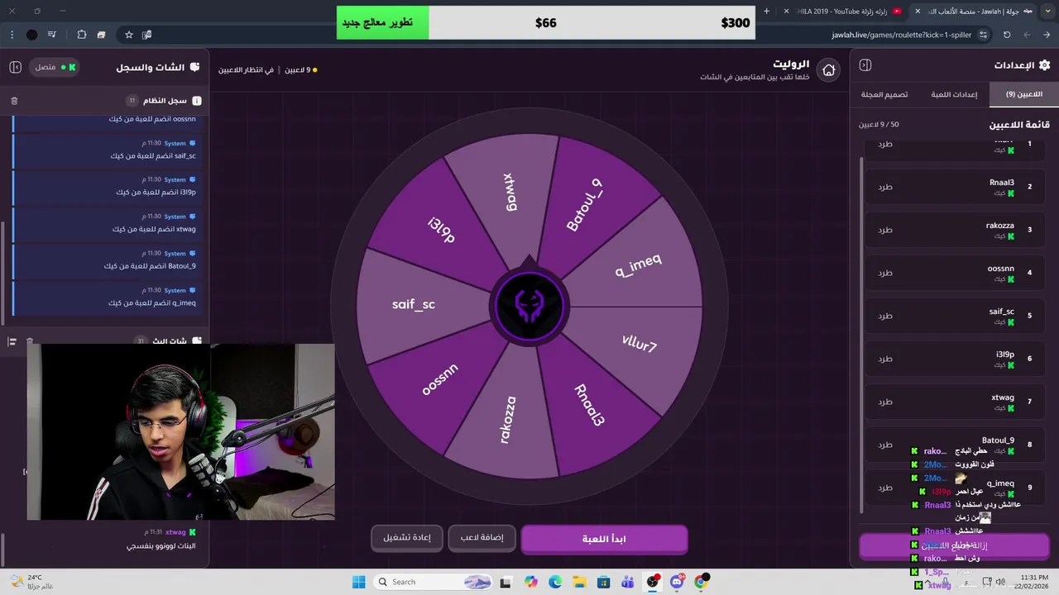
Task: Open the weather widget showing 24°C
Action: click(33, 582)
